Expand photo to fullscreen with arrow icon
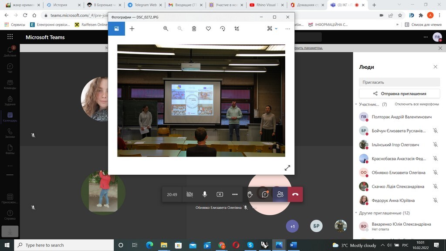Viewport: 446px width, 251px height. click(x=287, y=168)
